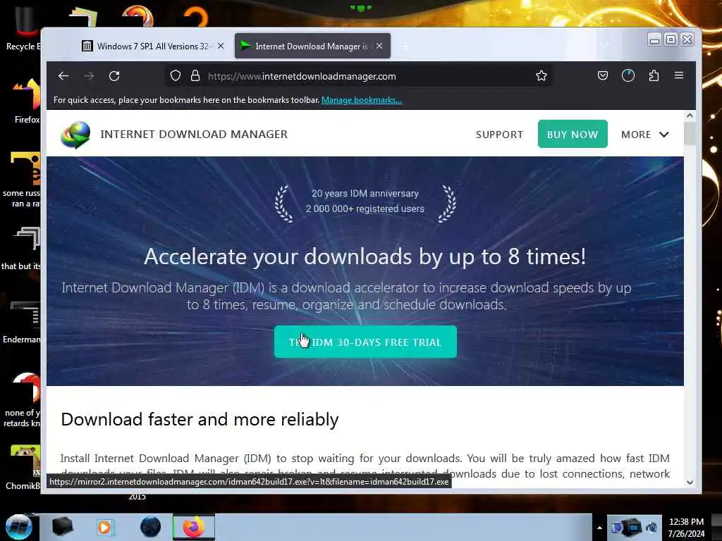Open the Manage bookmarks link
Viewport: 722px width, 541px height.
(x=362, y=100)
